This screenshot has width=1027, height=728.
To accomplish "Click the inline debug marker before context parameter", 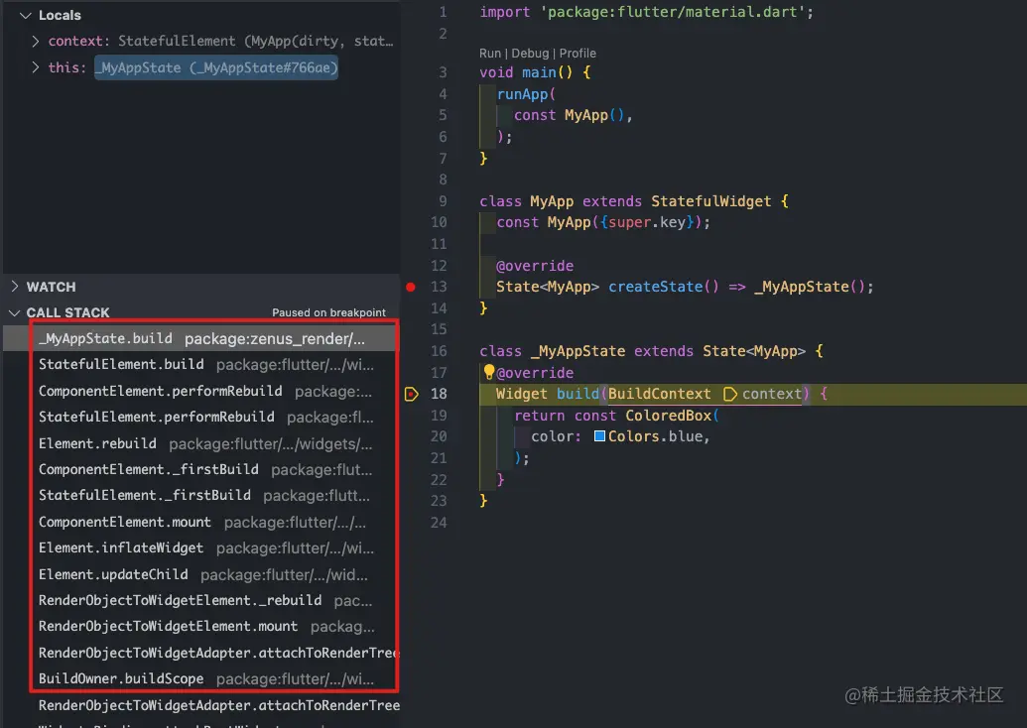I will [x=729, y=394].
